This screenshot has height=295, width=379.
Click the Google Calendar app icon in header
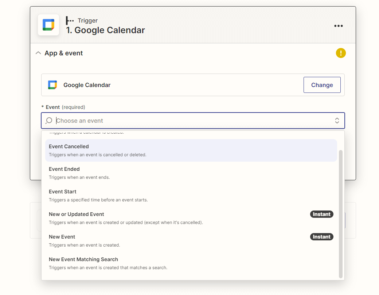[x=48, y=25]
